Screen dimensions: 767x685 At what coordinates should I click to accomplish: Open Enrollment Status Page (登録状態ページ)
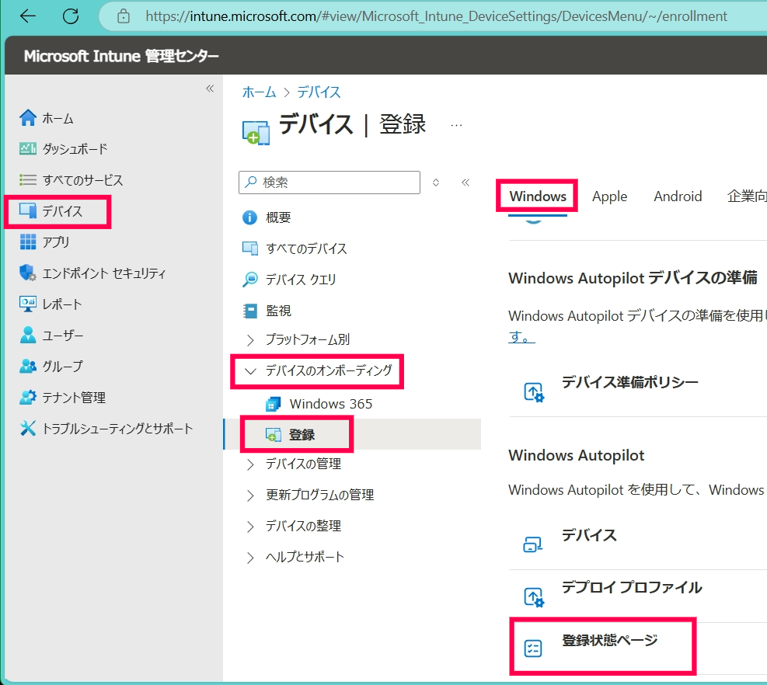(x=609, y=641)
